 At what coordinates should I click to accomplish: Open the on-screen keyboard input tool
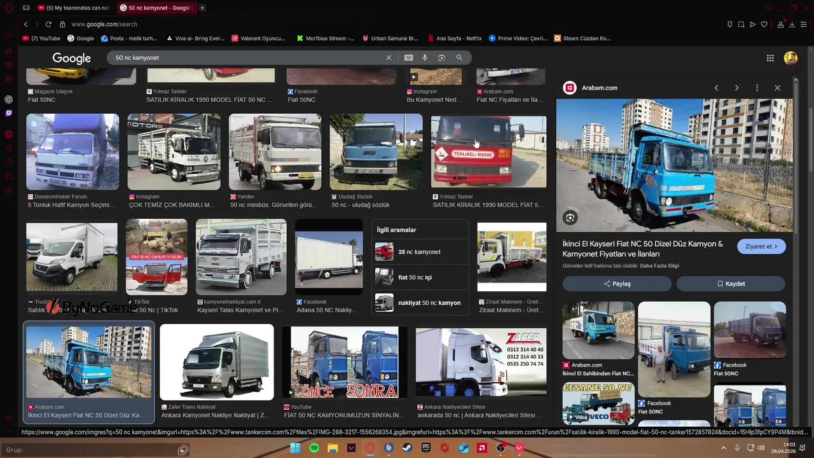[x=408, y=58]
